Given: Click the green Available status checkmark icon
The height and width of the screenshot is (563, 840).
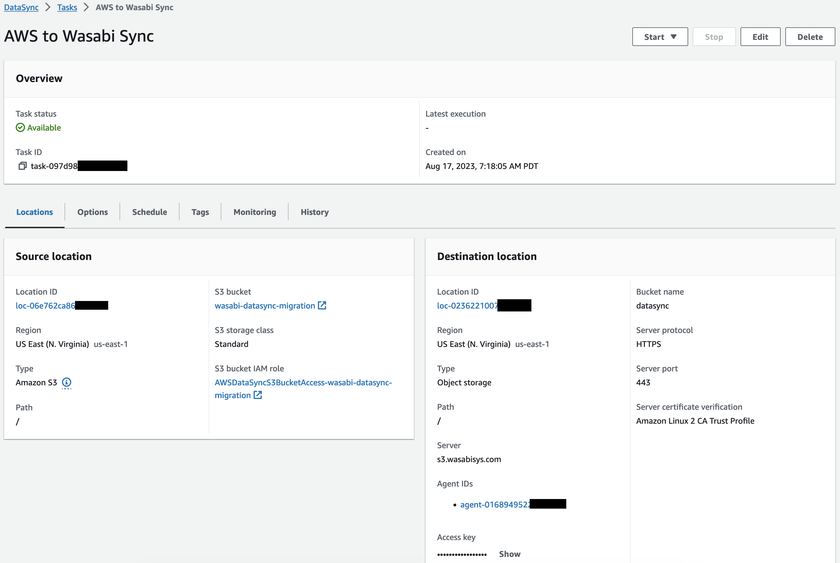Looking at the screenshot, I should point(20,128).
